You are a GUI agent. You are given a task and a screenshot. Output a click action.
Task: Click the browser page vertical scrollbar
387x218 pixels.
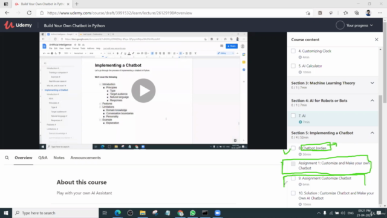point(385,62)
